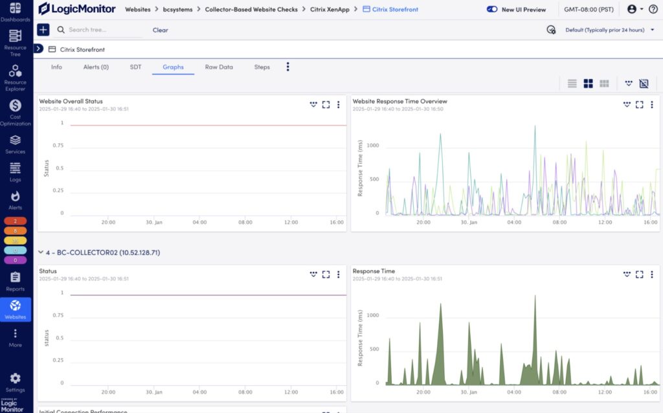
Task: Expand the Website Overall Status graph to fullscreen
Action: 326,104
